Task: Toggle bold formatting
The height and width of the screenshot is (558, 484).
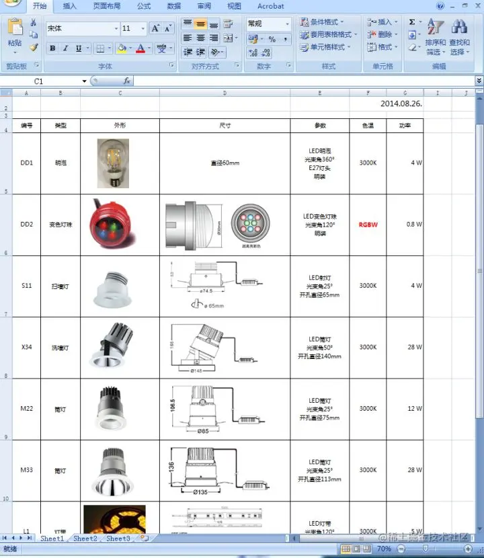Action: pos(52,48)
